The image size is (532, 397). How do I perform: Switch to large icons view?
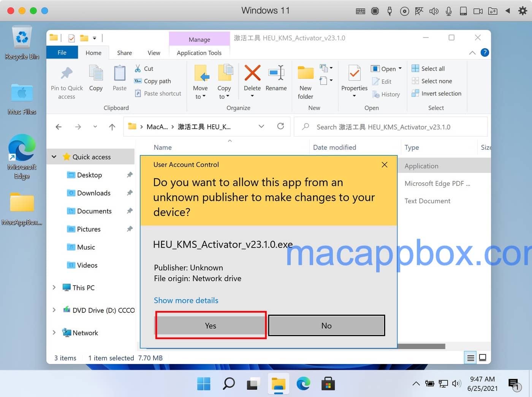coord(483,358)
